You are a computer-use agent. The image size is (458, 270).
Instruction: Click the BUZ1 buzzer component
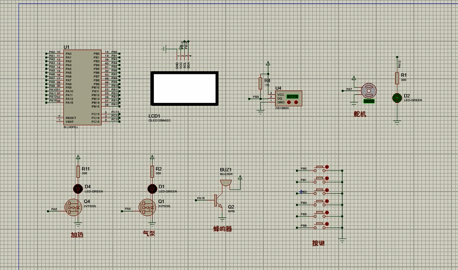(225, 183)
